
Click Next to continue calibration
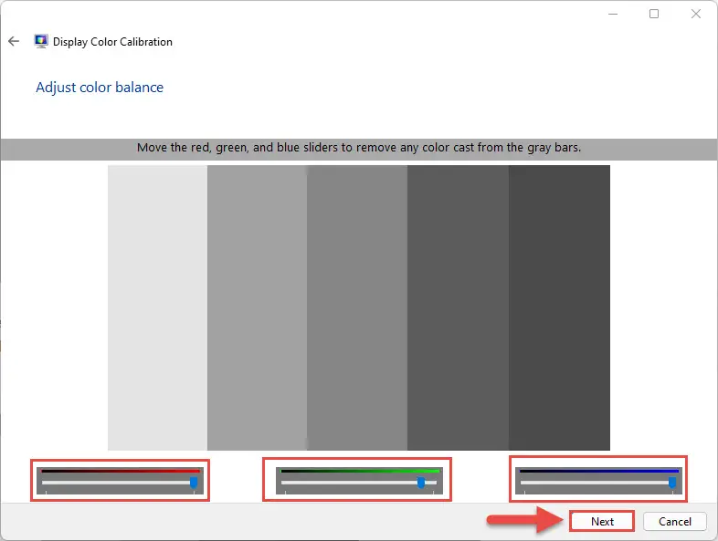(602, 521)
